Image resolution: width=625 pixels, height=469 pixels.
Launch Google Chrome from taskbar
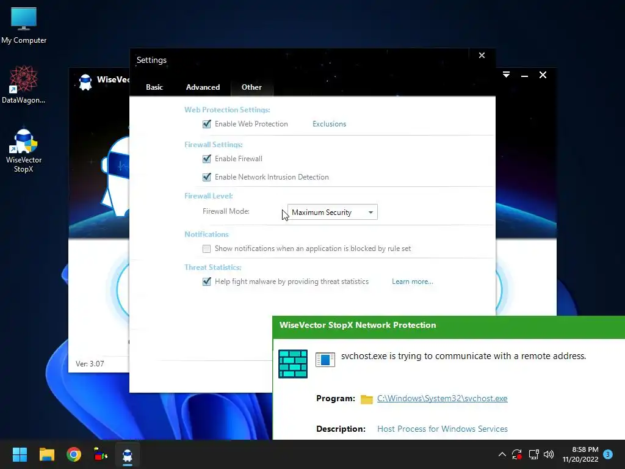click(74, 454)
